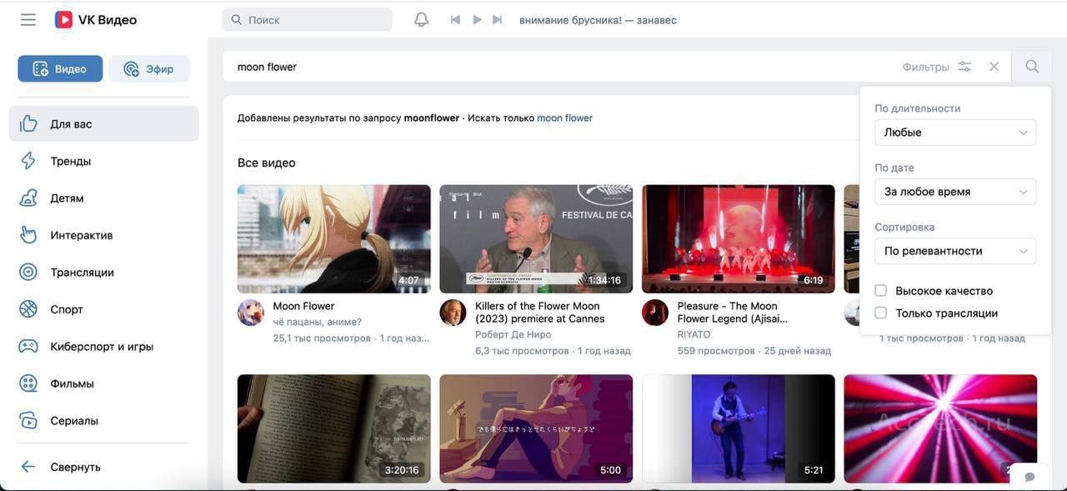
Task: Open the chat bubble icon
Action: pos(1029,477)
